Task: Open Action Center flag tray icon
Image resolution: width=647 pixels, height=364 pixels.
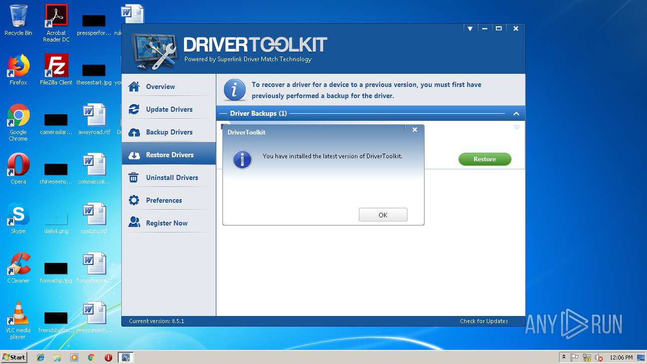Action: [575, 357]
